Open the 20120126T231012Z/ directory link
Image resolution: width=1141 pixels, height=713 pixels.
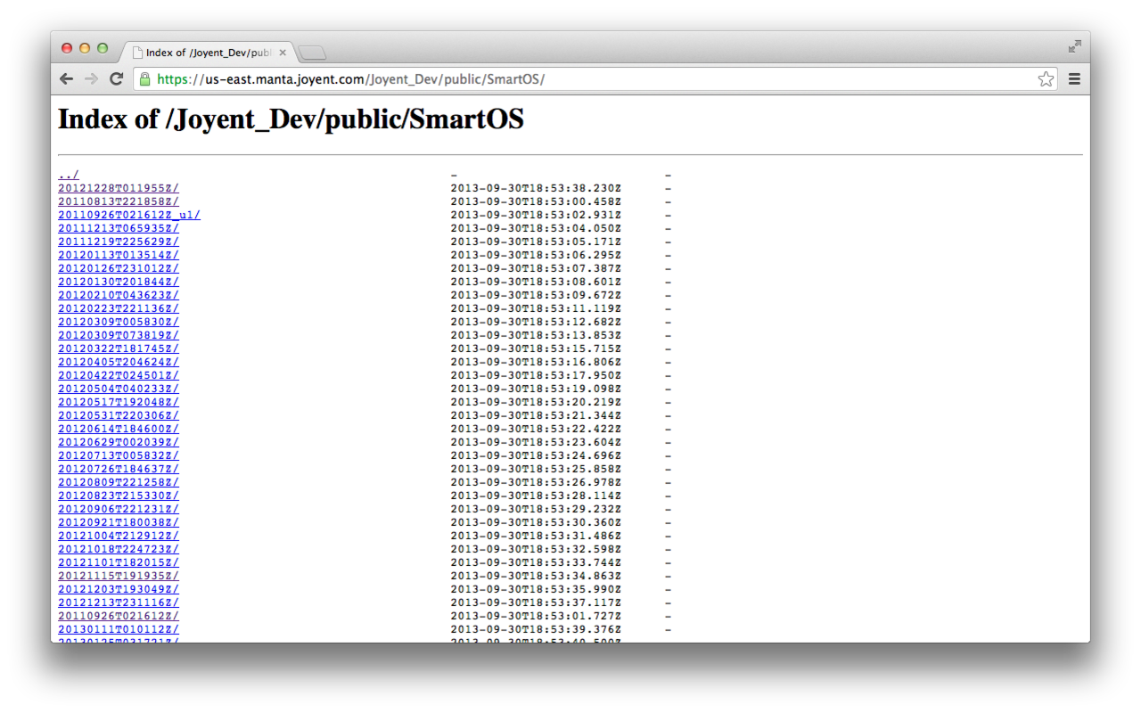119,268
